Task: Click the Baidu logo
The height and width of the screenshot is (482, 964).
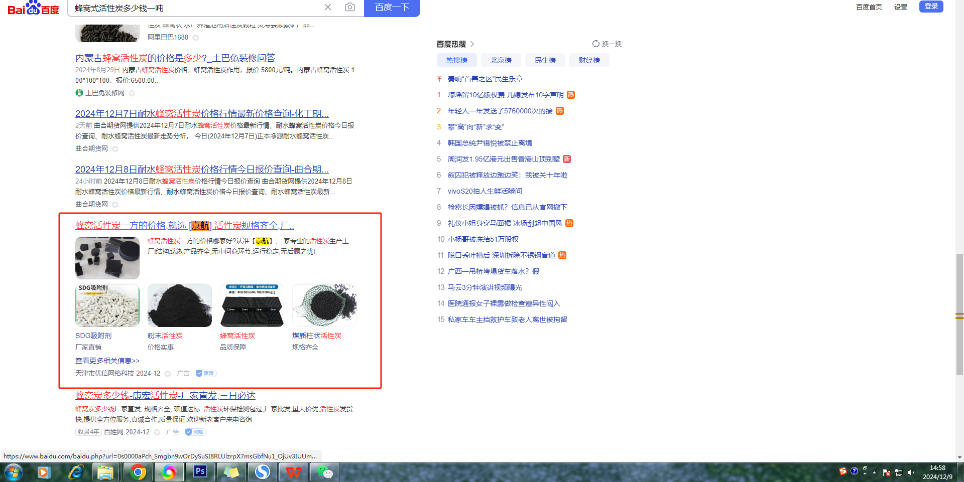Action: (33, 8)
